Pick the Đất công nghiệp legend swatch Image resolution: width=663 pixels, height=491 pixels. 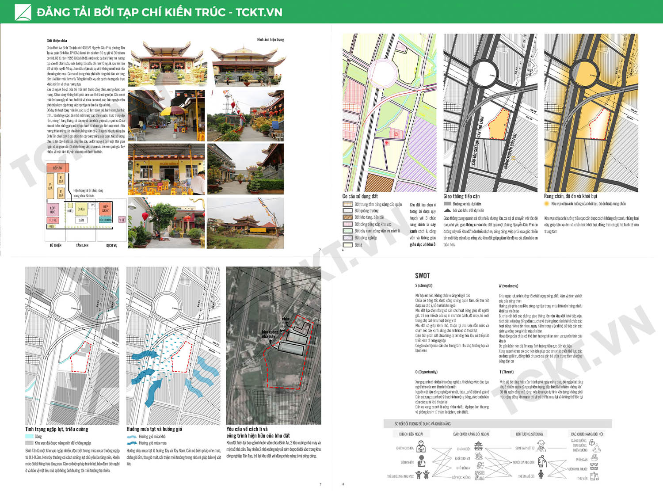347,238
